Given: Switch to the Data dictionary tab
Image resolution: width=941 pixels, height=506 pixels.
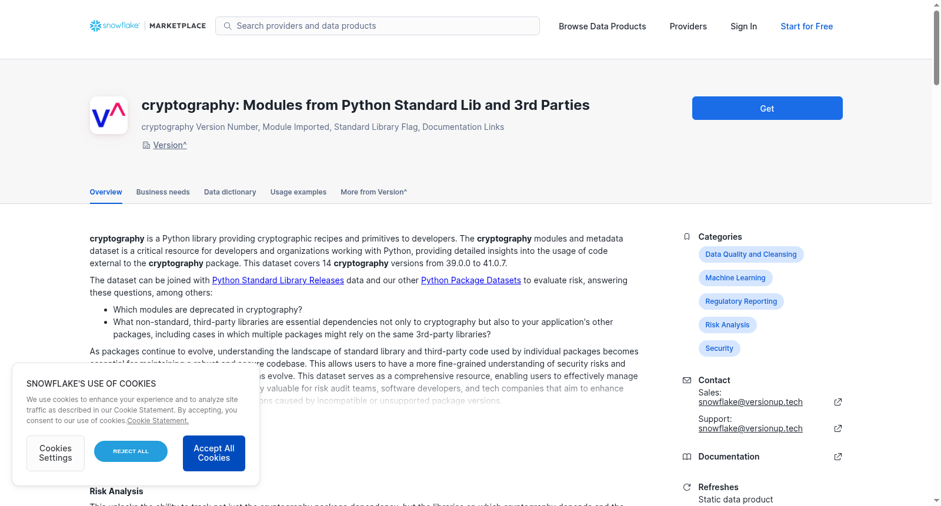Looking at the screenshot, I should (230, 192).
